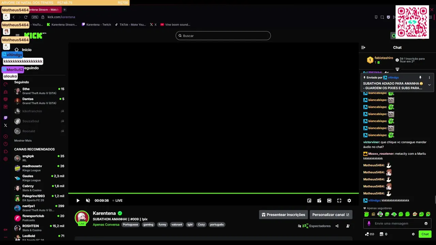Select the valorant tag
The height and width of the screenshot is (245, 436).
tap(177, 225)
